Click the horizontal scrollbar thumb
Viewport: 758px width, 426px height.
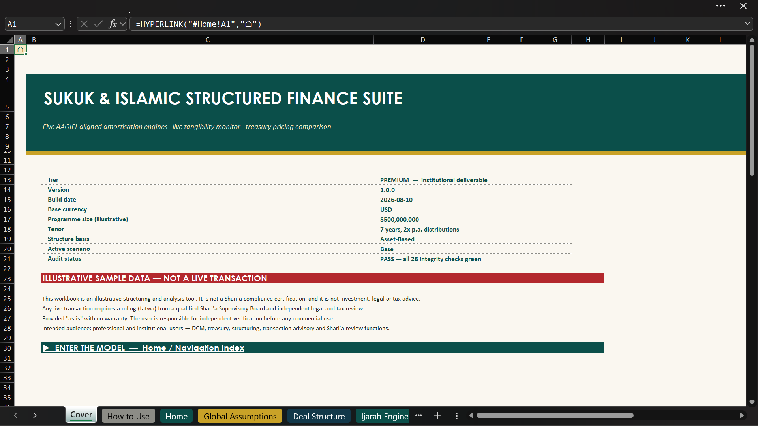pyautogui.click(x=555, y=415)
